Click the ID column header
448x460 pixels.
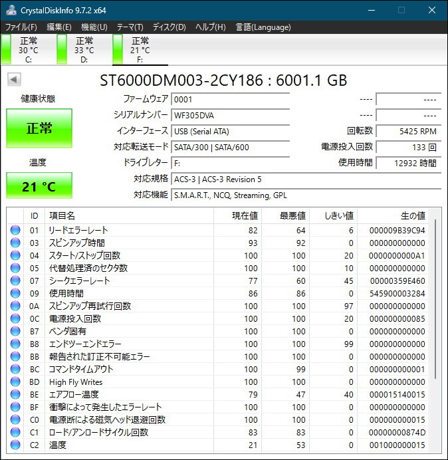point(34,215)
